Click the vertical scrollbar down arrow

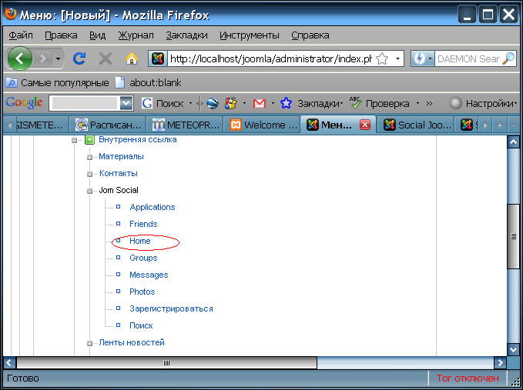[513, 349]
